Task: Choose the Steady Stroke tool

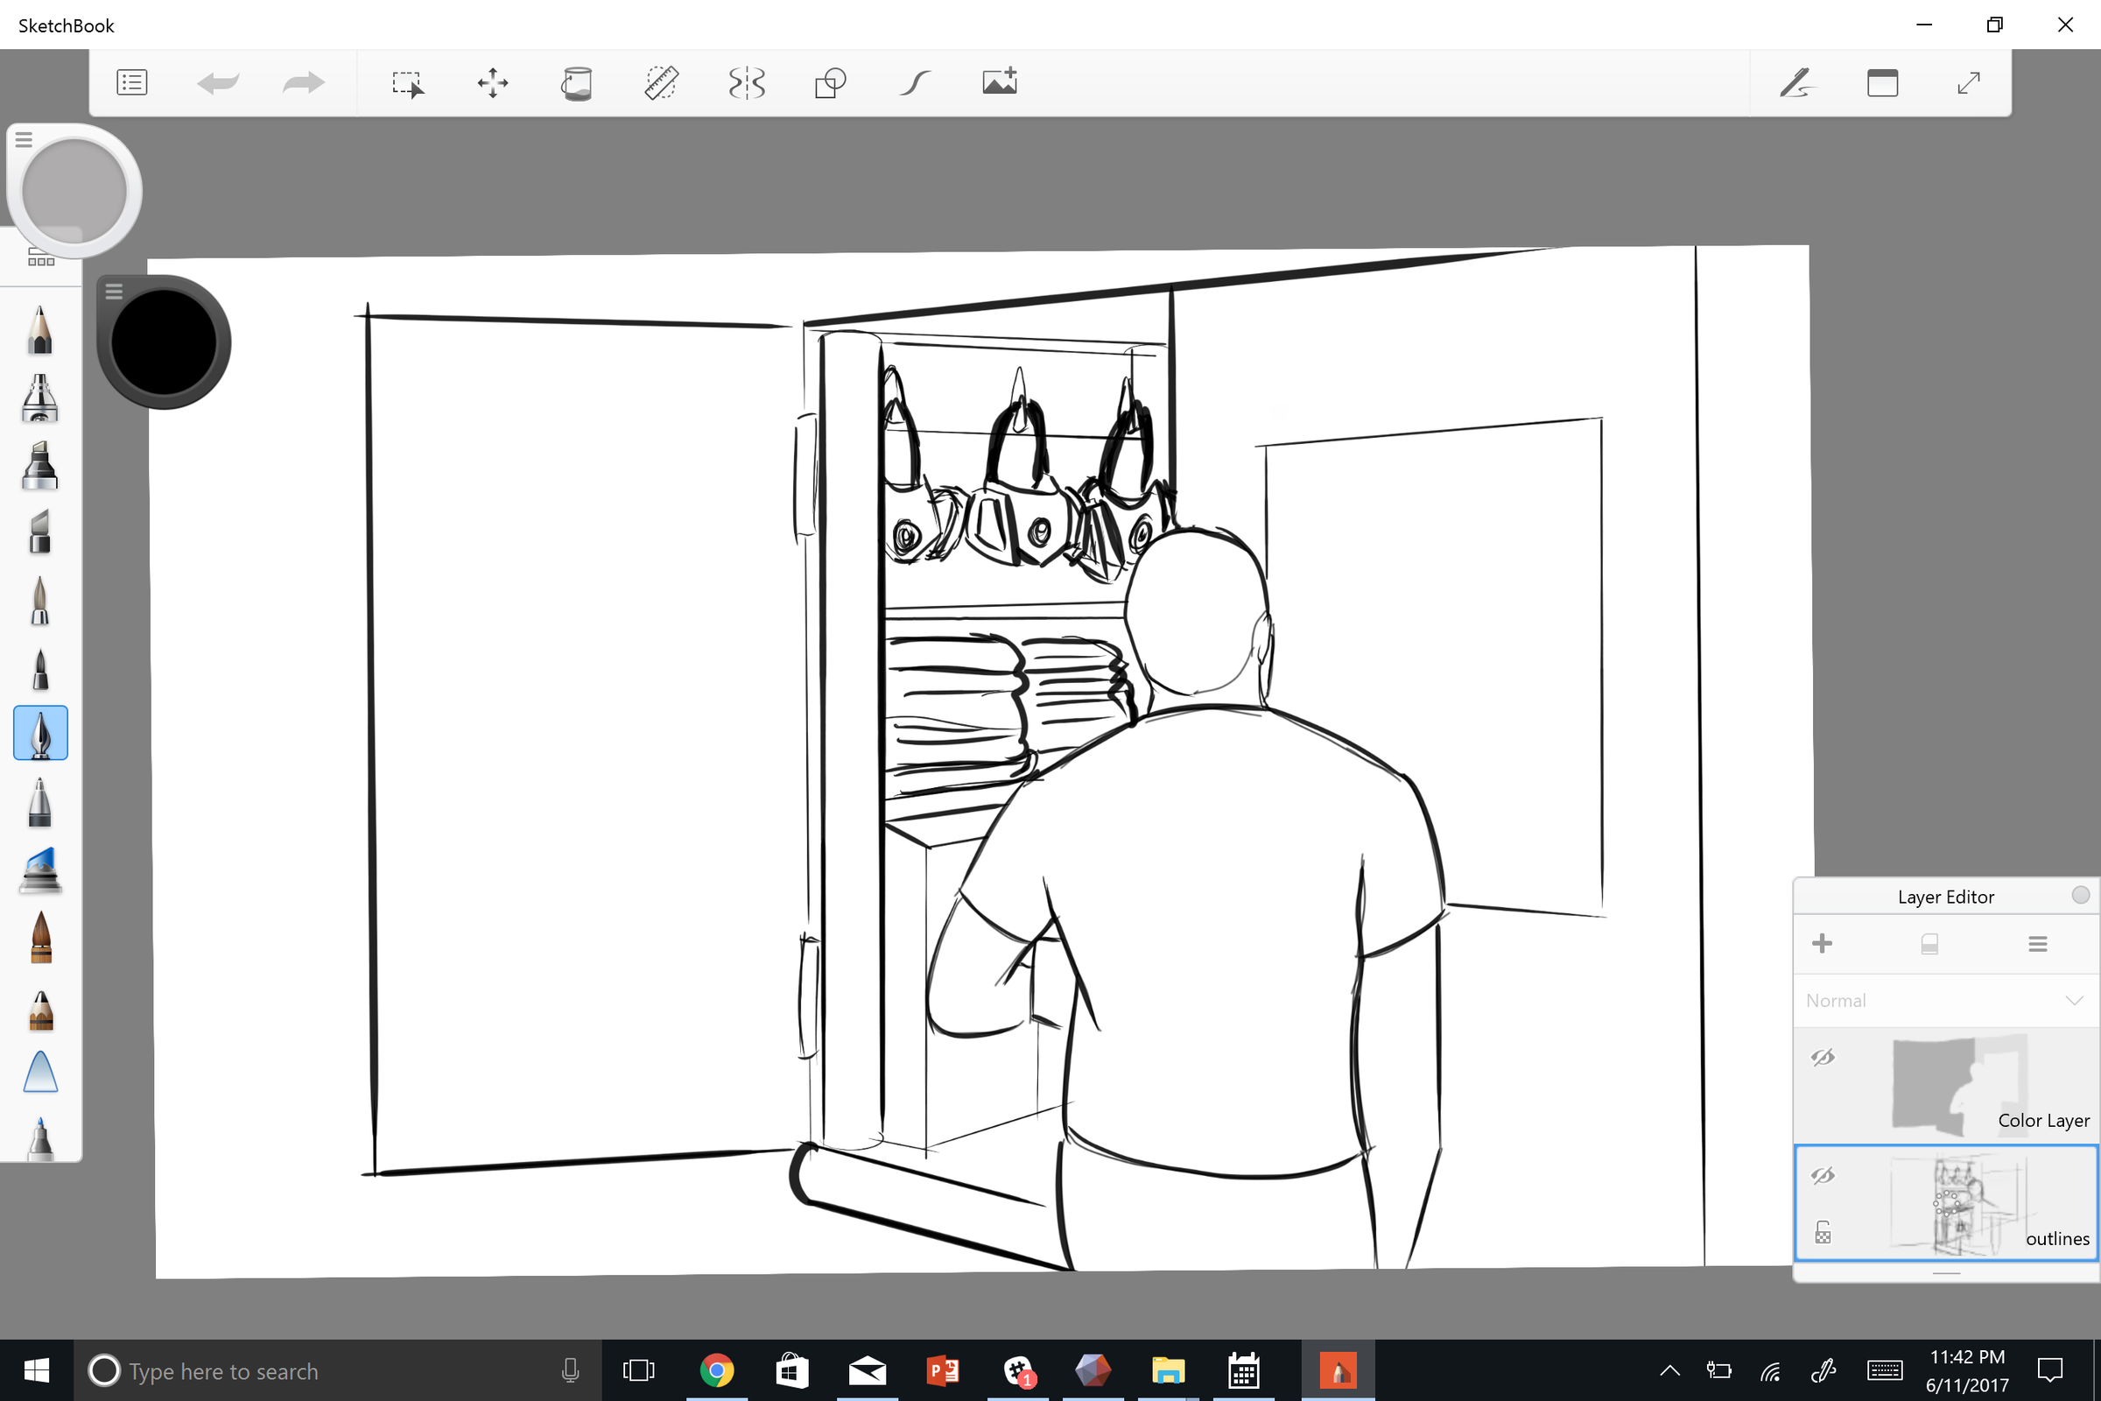Action: coord(914,82)
